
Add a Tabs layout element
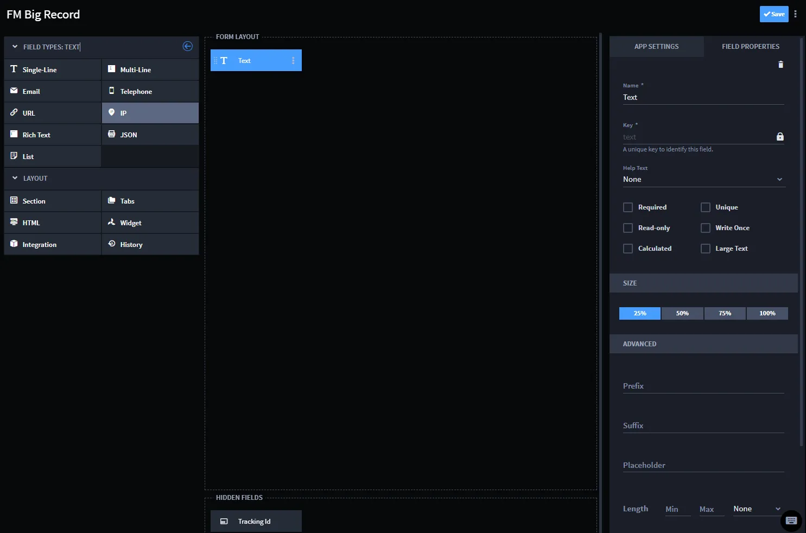click(x=150, y=201)
